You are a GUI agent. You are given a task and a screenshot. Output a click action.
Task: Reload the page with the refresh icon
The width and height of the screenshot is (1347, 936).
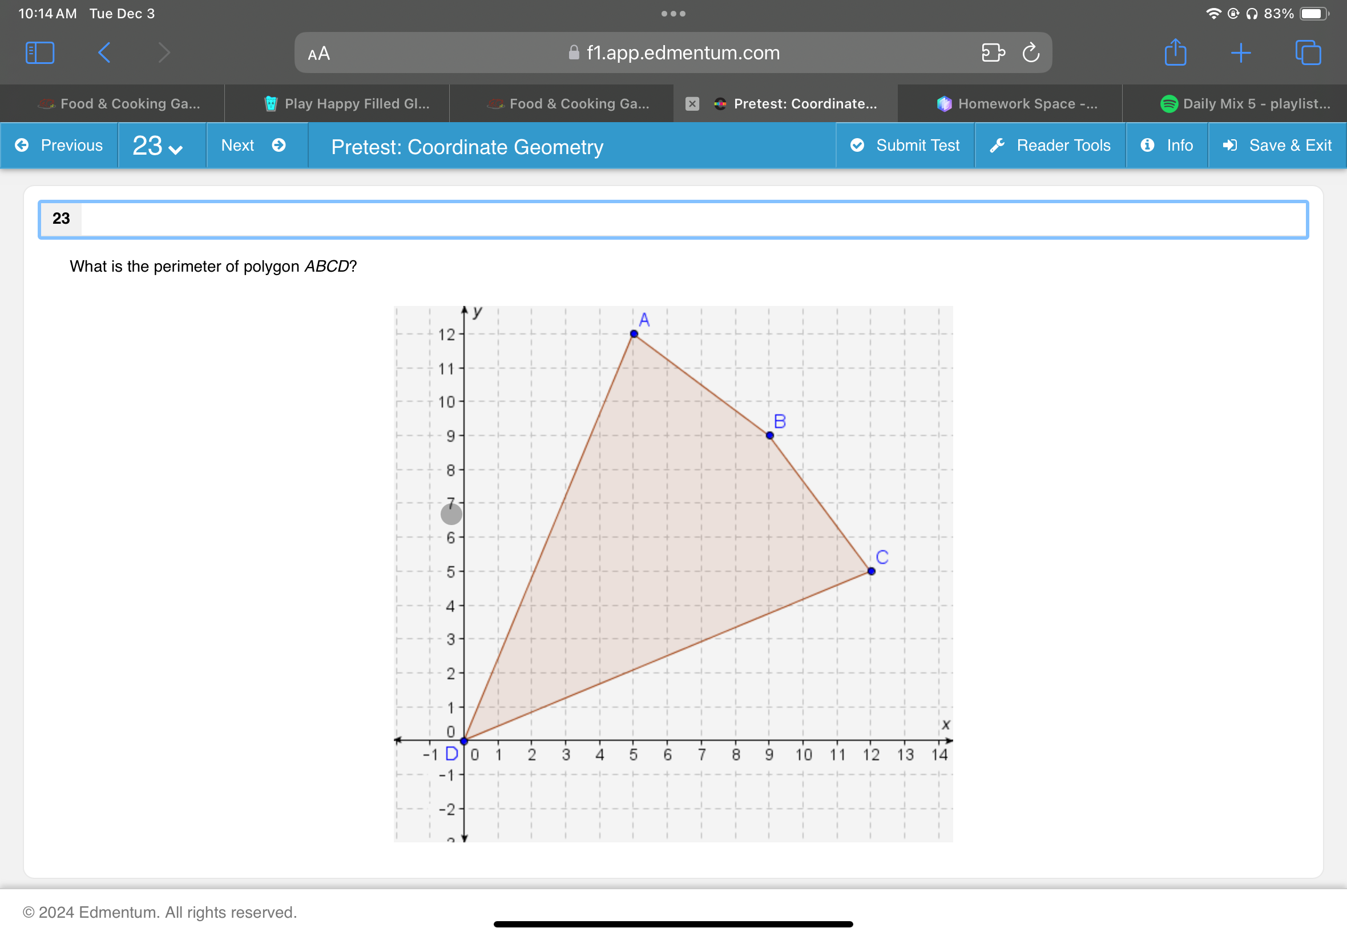pos(1031,53)
